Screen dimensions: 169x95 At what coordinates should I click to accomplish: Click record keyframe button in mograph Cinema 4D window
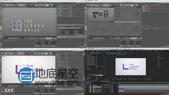pyautogui.click(x=40, y=39)
